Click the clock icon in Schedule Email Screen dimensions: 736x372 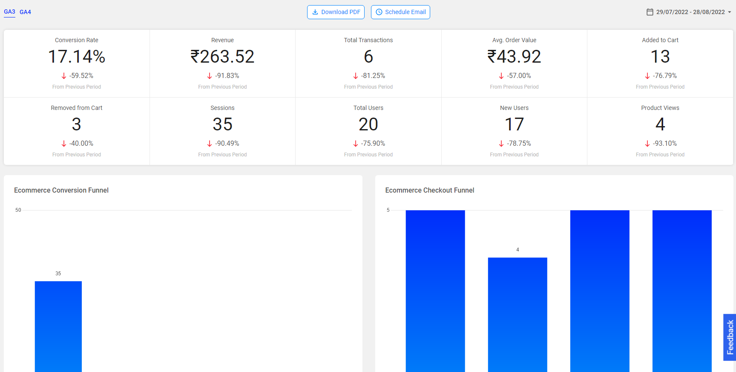point(379,12)
